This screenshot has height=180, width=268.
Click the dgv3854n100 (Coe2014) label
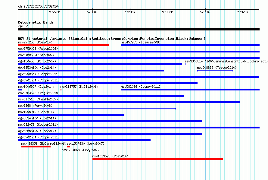coord(37,118)
